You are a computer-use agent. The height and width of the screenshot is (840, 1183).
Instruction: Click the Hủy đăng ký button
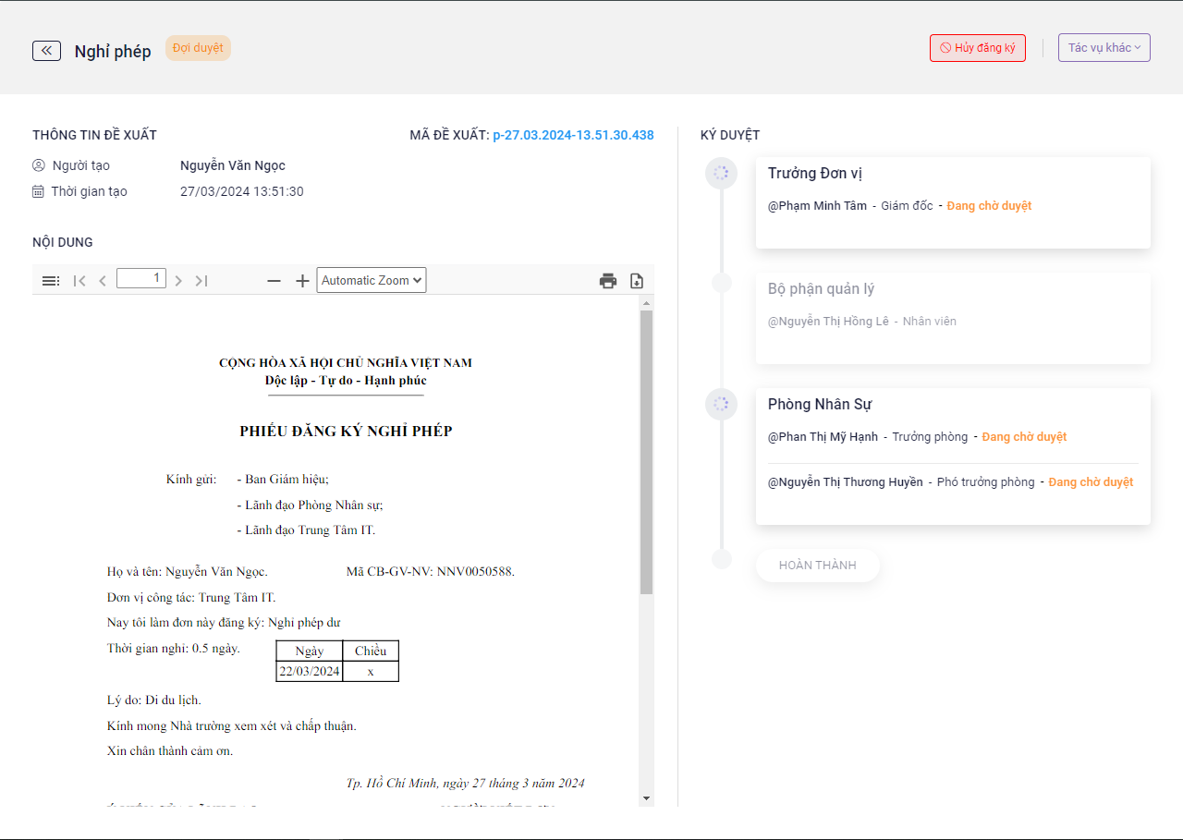click(977, 48)
